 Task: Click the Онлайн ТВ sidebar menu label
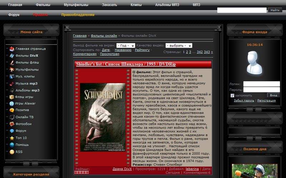tap(24, 117)
